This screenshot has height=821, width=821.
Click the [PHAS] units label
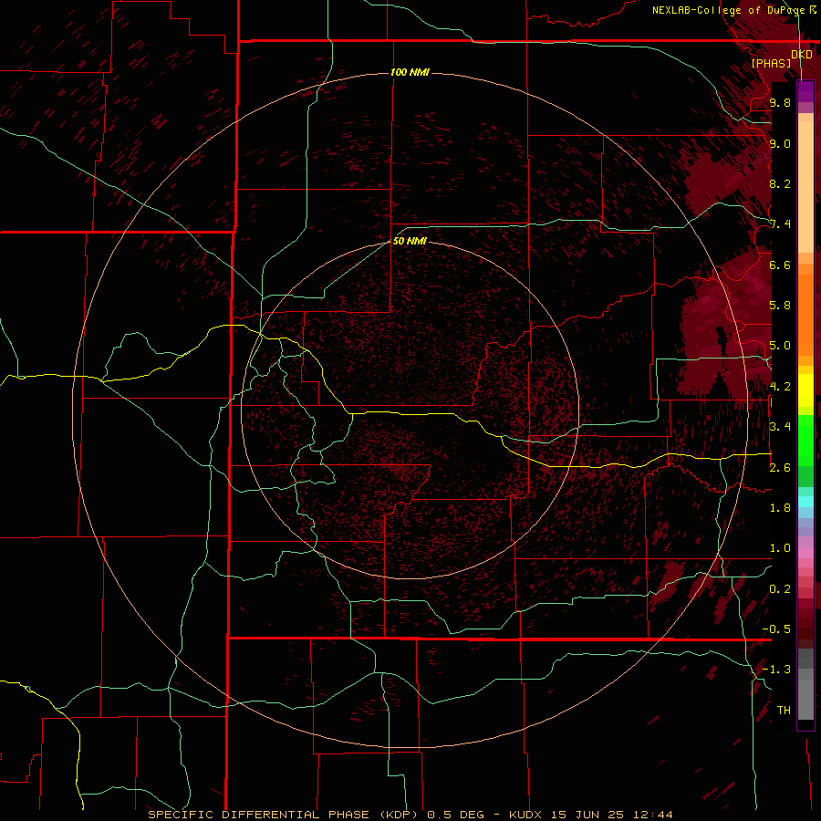pos(771,63)
